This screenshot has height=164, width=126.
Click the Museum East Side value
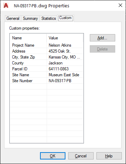[65, 75]
